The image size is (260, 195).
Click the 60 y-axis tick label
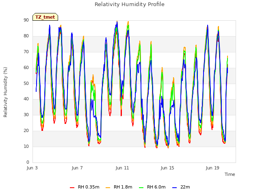coord(26,68)
